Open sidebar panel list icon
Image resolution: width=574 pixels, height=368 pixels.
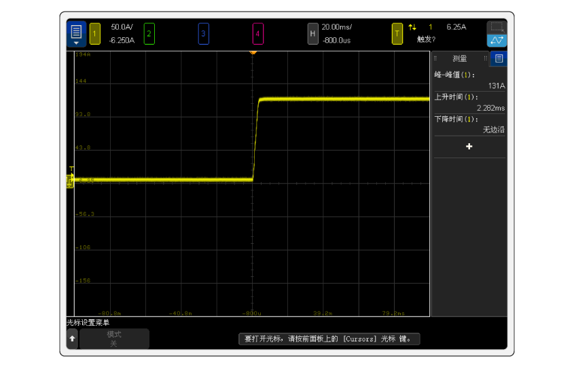point(499,59)
